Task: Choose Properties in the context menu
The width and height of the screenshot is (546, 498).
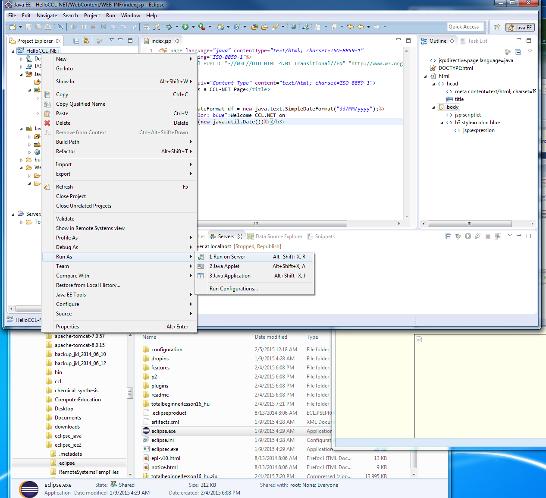Action: click(67, 327)
